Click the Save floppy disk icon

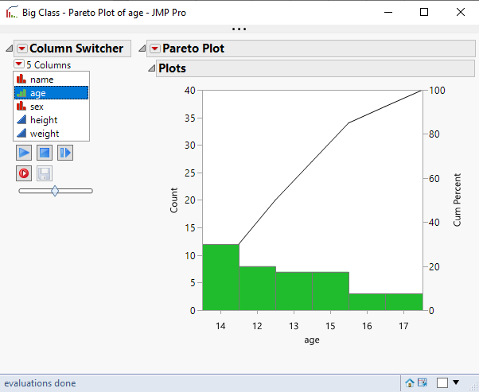pos(44,173)
